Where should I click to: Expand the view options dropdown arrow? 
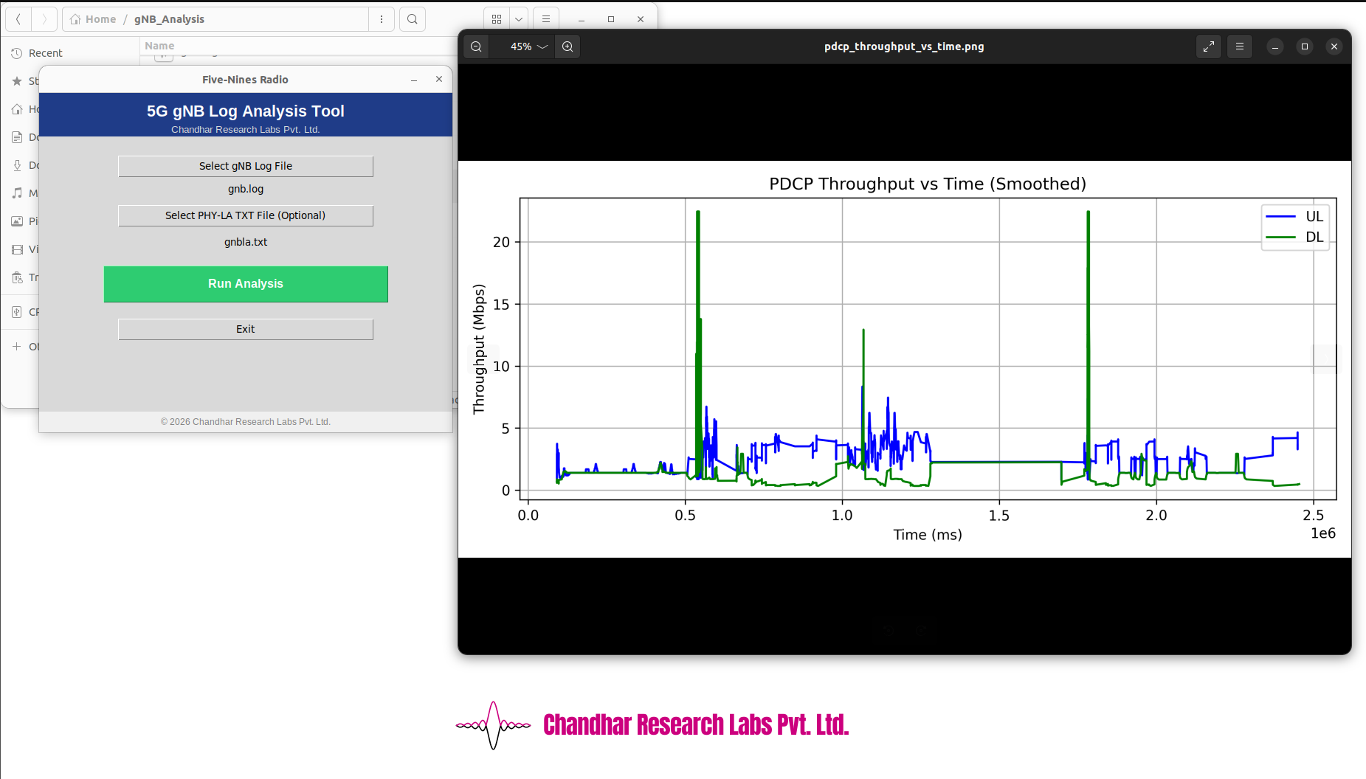pyautogui.click(x=519, y=19)
